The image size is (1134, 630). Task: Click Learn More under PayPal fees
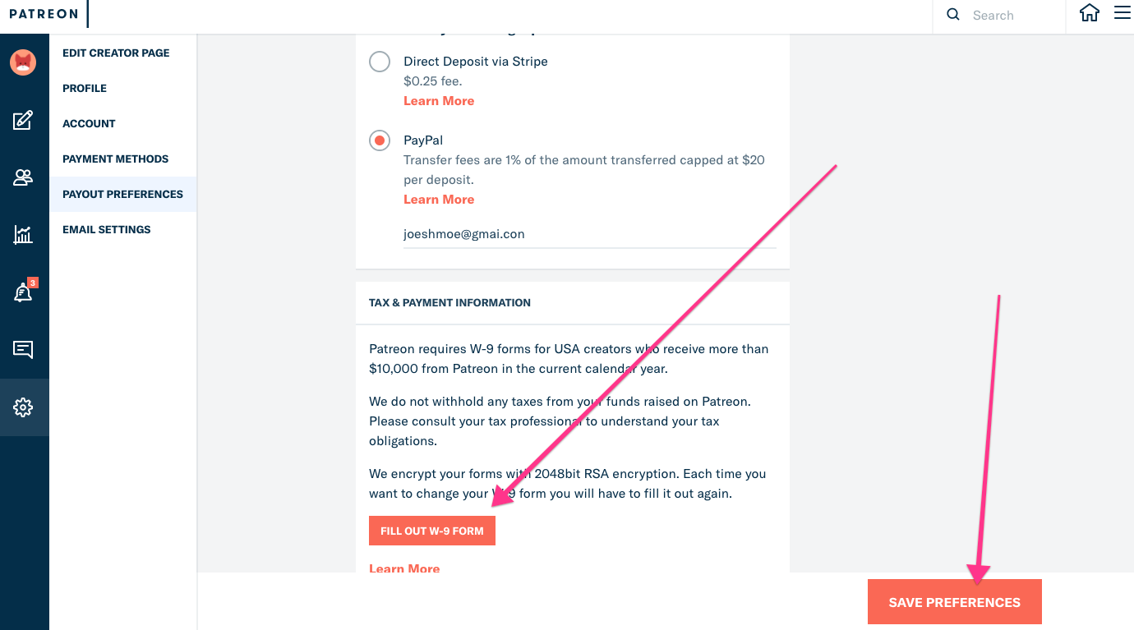[439, 200]
